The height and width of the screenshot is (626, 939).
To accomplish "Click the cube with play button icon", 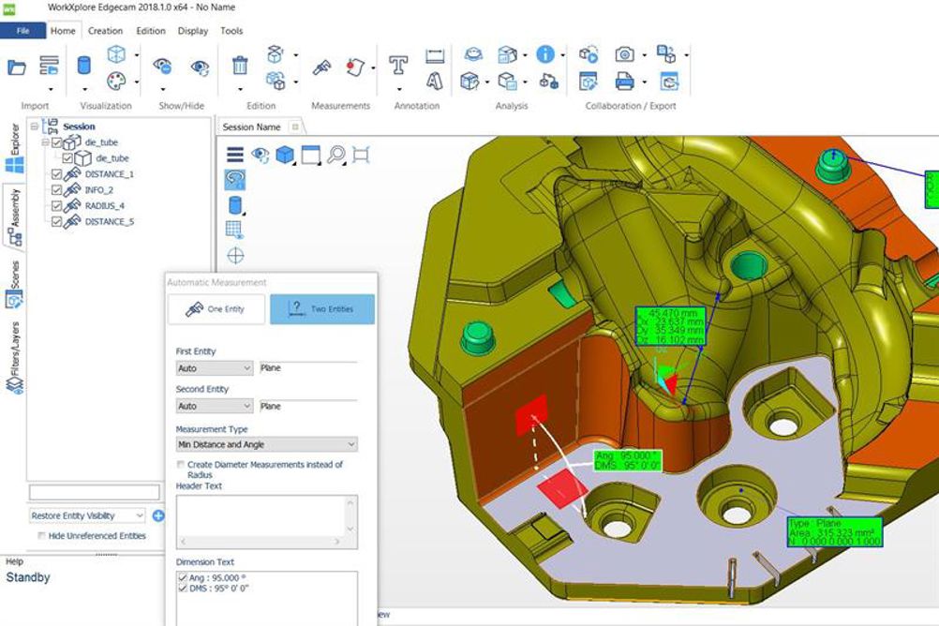I will [x=589, y=54].
